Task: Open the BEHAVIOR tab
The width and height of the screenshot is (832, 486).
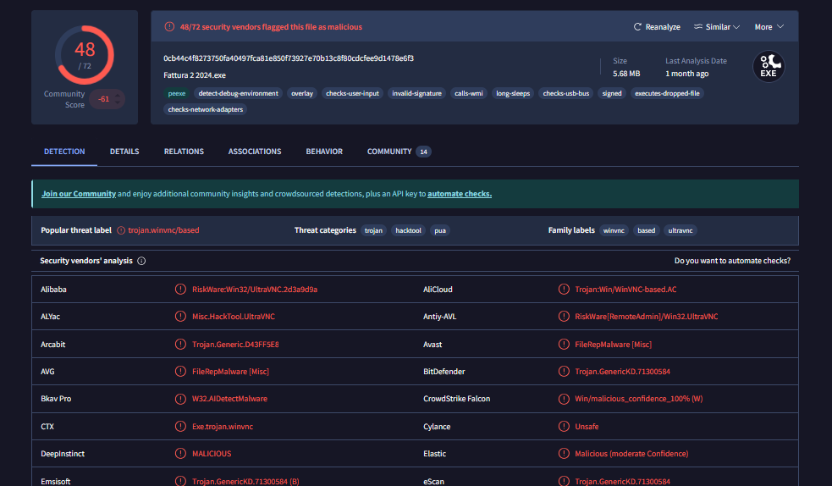Action: (324, 152)
